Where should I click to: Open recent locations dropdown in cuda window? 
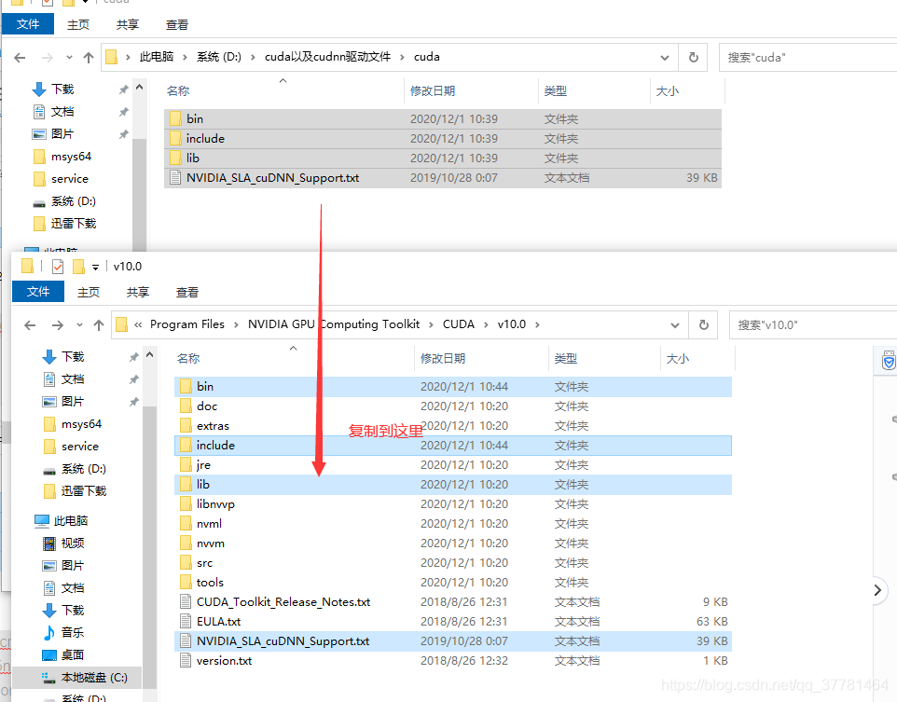coord(69,57)
